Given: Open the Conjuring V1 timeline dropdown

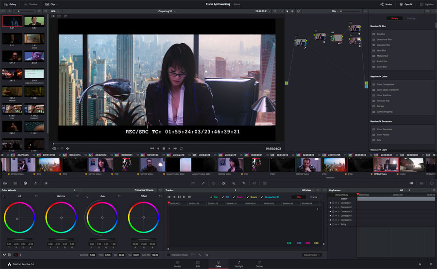Looking at the screenshot, I should tap(167, 11).
